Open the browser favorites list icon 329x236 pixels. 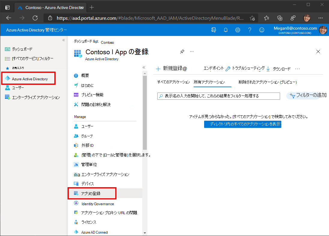click(x=267, y=18)
